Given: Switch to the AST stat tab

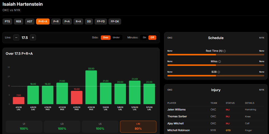Looking at the screenshot, I should [30, 21].
